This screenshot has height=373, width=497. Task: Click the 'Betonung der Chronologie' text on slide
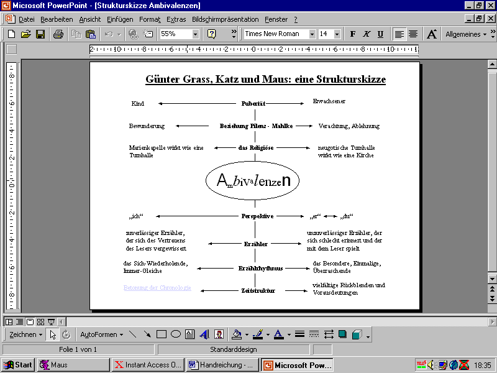point(157,288)
